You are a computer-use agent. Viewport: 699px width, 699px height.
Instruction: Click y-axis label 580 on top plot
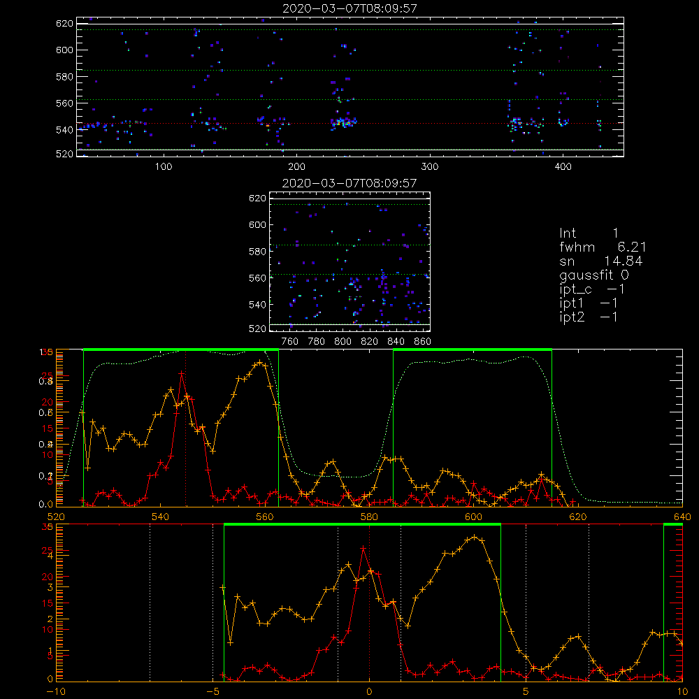(x=64, y=77)
